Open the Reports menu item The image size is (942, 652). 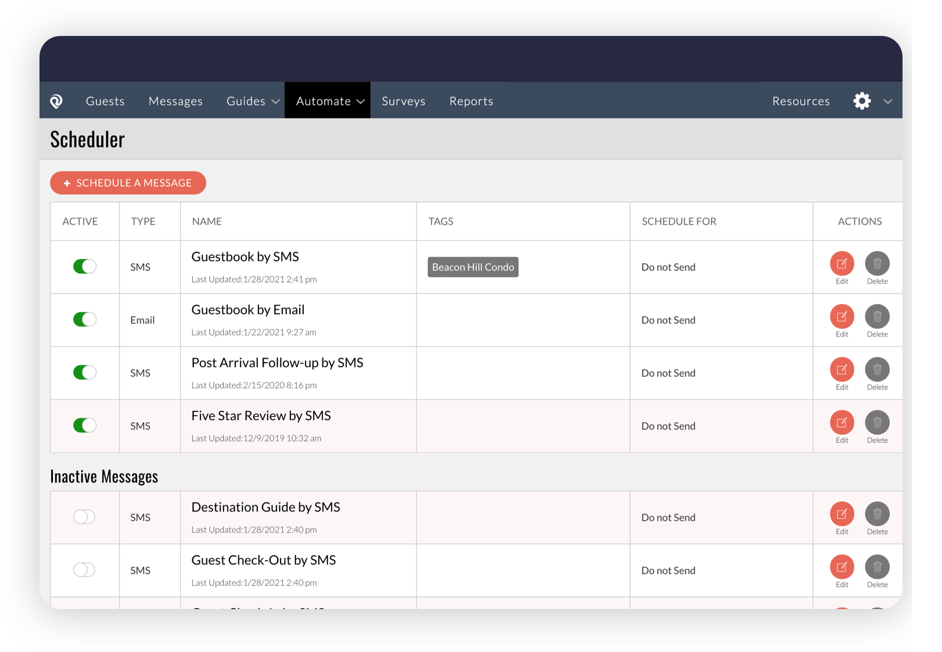470,100
